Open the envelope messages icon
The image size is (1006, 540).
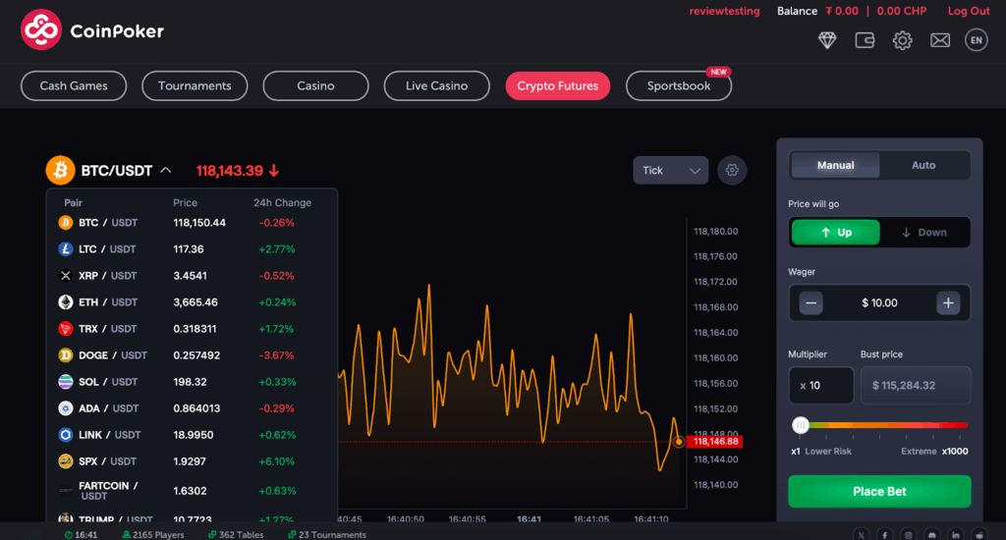coord(940,40)
